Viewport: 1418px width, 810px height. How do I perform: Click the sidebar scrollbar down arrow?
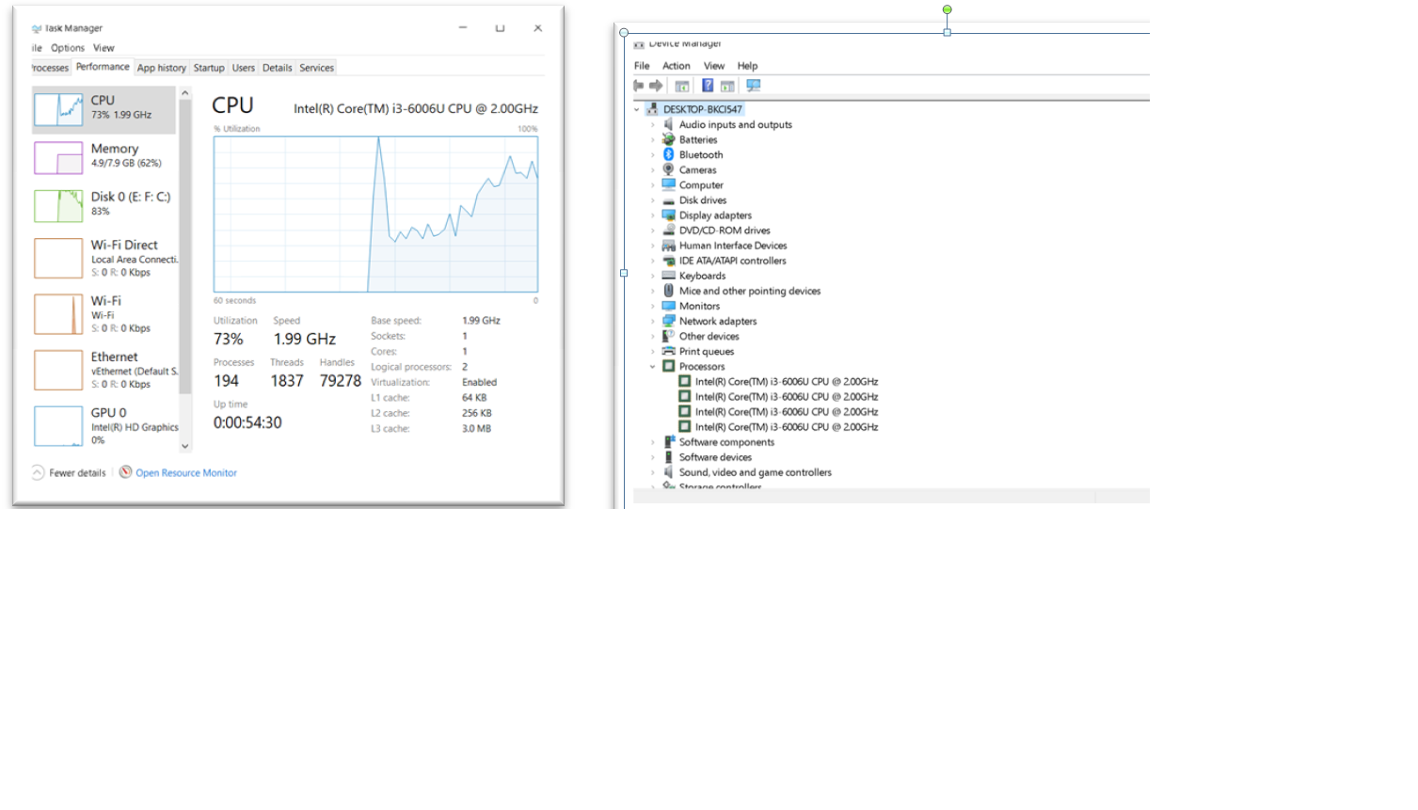click(185, 446)
